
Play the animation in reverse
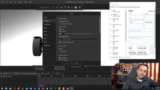(x=27, y=73)
